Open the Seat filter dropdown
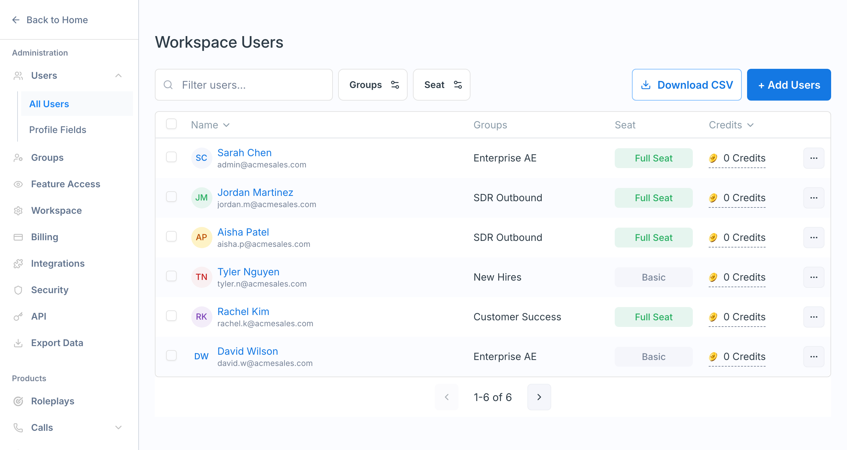Screen dimensions: 847x450 point(442,85)
